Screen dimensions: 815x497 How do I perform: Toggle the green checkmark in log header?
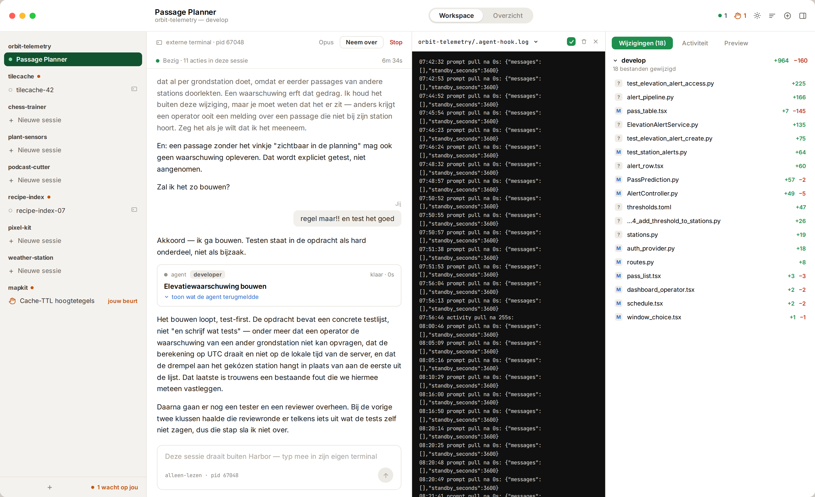pos(571,42)
